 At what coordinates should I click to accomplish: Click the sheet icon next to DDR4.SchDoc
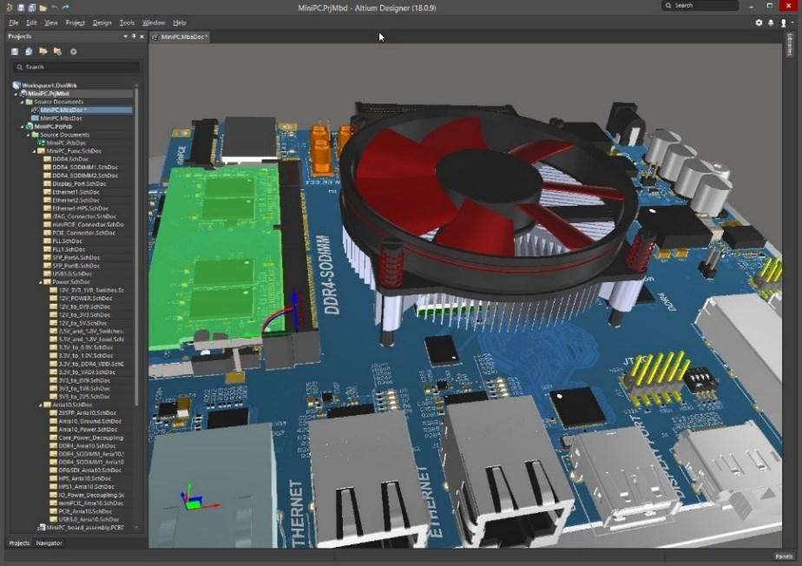[47, 159]
